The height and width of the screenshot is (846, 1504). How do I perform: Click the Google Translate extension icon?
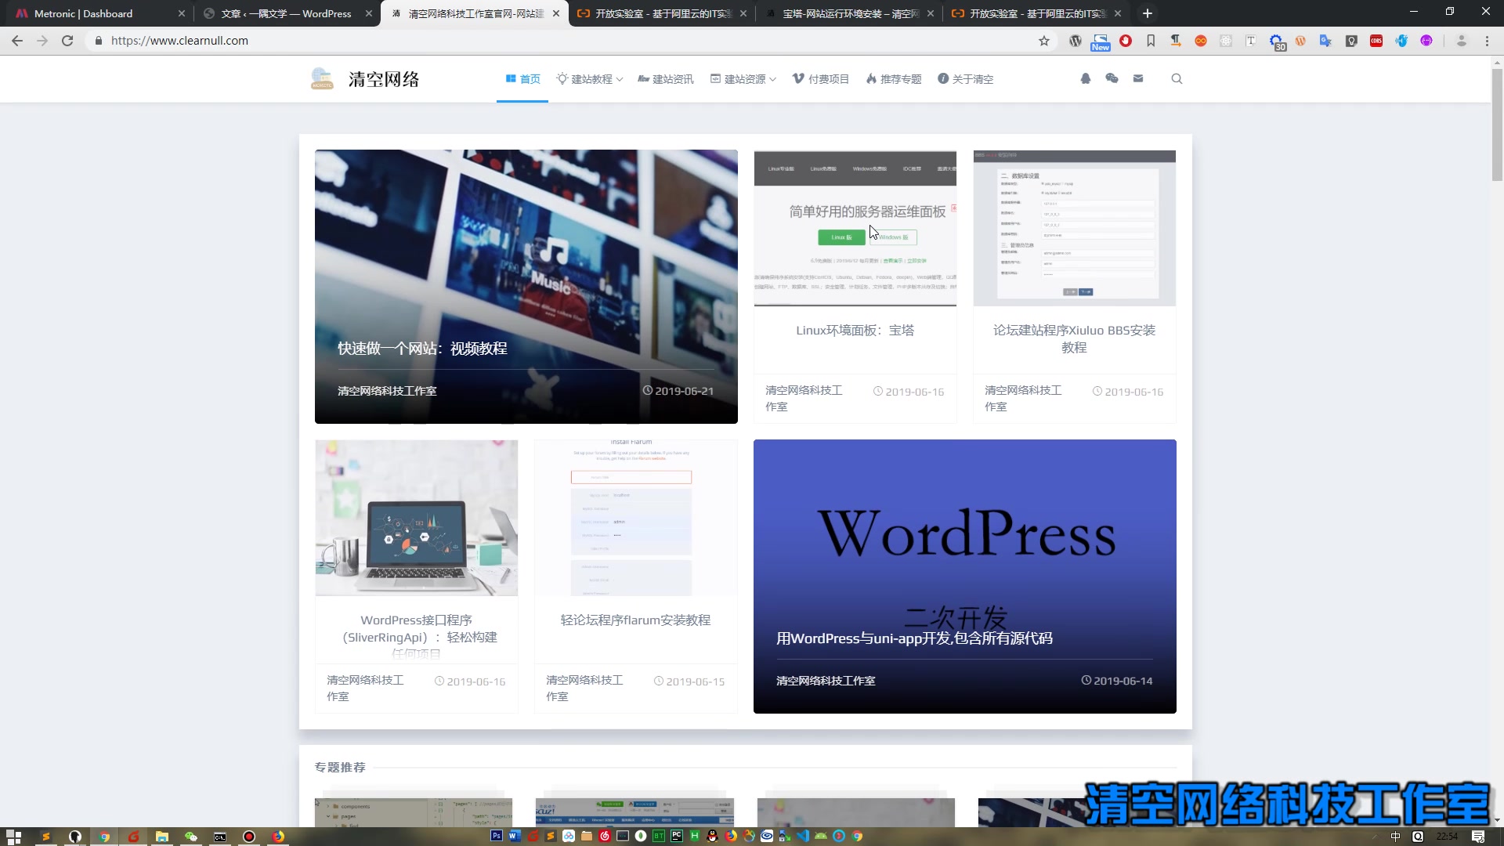coord(1325,41)
